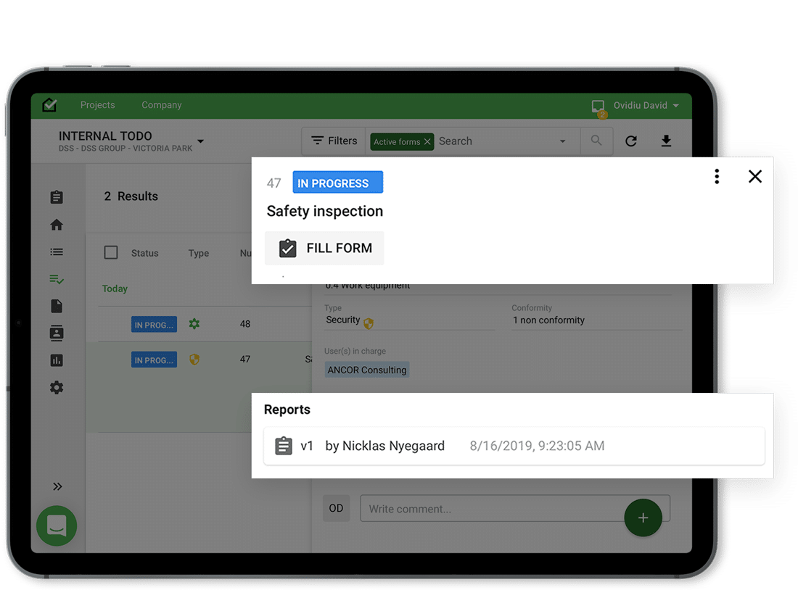798x590 pixels.
Task: Open the green chat support bubble
Action: [57, 525]
